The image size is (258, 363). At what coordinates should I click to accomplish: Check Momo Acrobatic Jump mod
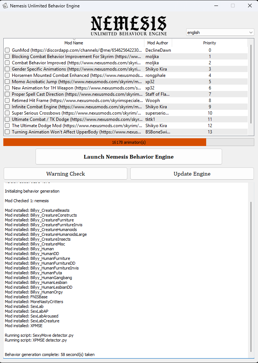point(7,81)
